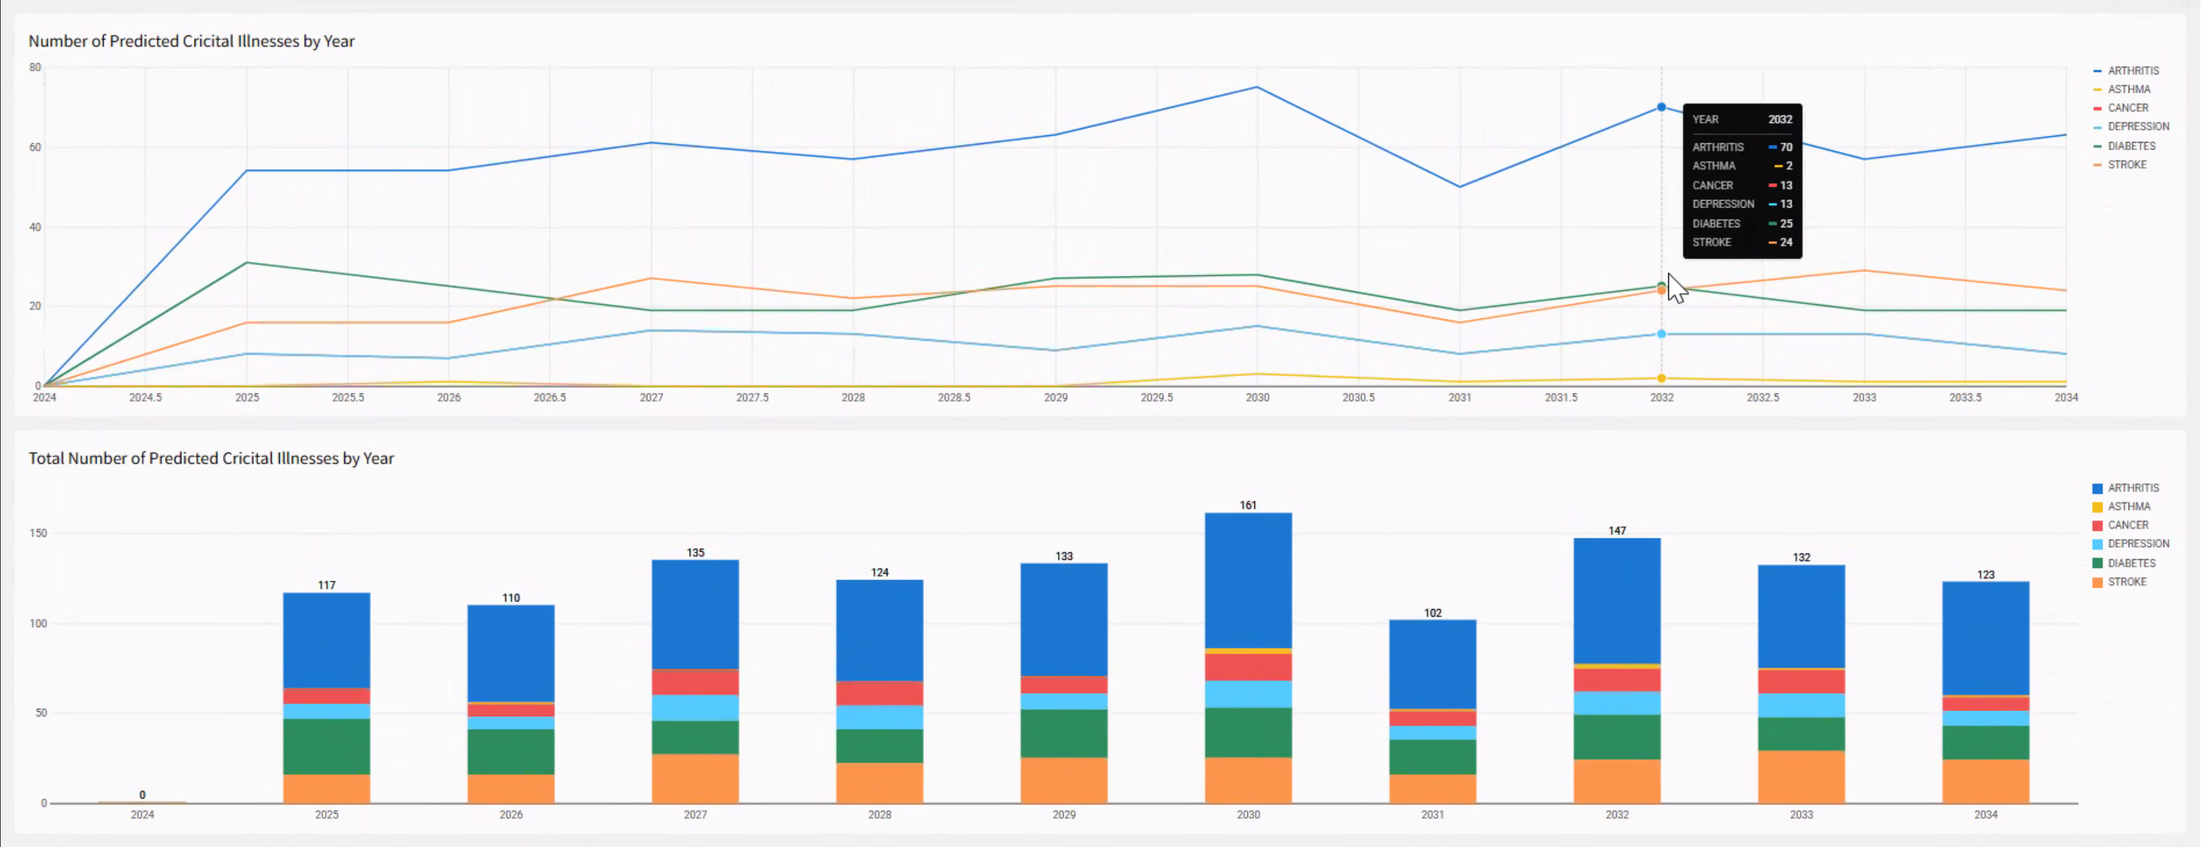The image size is (2201, 847).
Task: Click the STROKE marker in the tooltip
Action: 1772,242
